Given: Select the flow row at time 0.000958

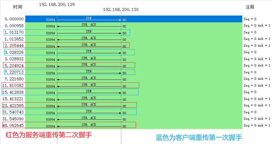Looking at the screenshot, I should 134,26.
